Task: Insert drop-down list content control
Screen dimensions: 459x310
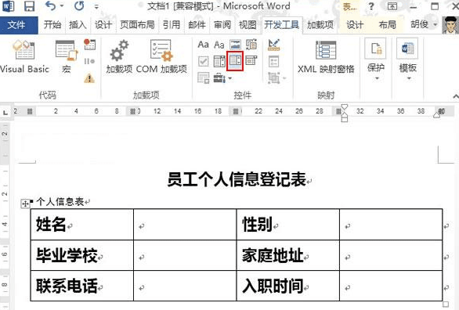Action: [x=235, y=61]
